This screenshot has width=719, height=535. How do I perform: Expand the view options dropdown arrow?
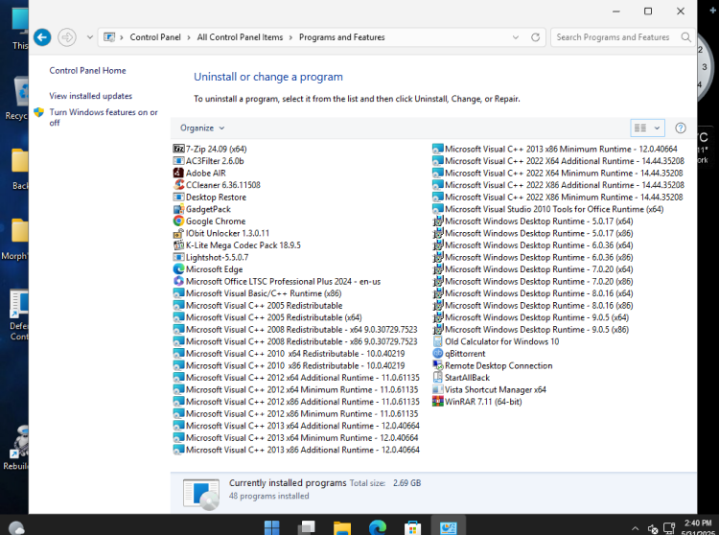[657, 128]
